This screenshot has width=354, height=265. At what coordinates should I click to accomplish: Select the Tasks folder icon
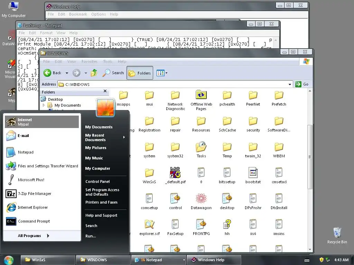pos(201,150)
